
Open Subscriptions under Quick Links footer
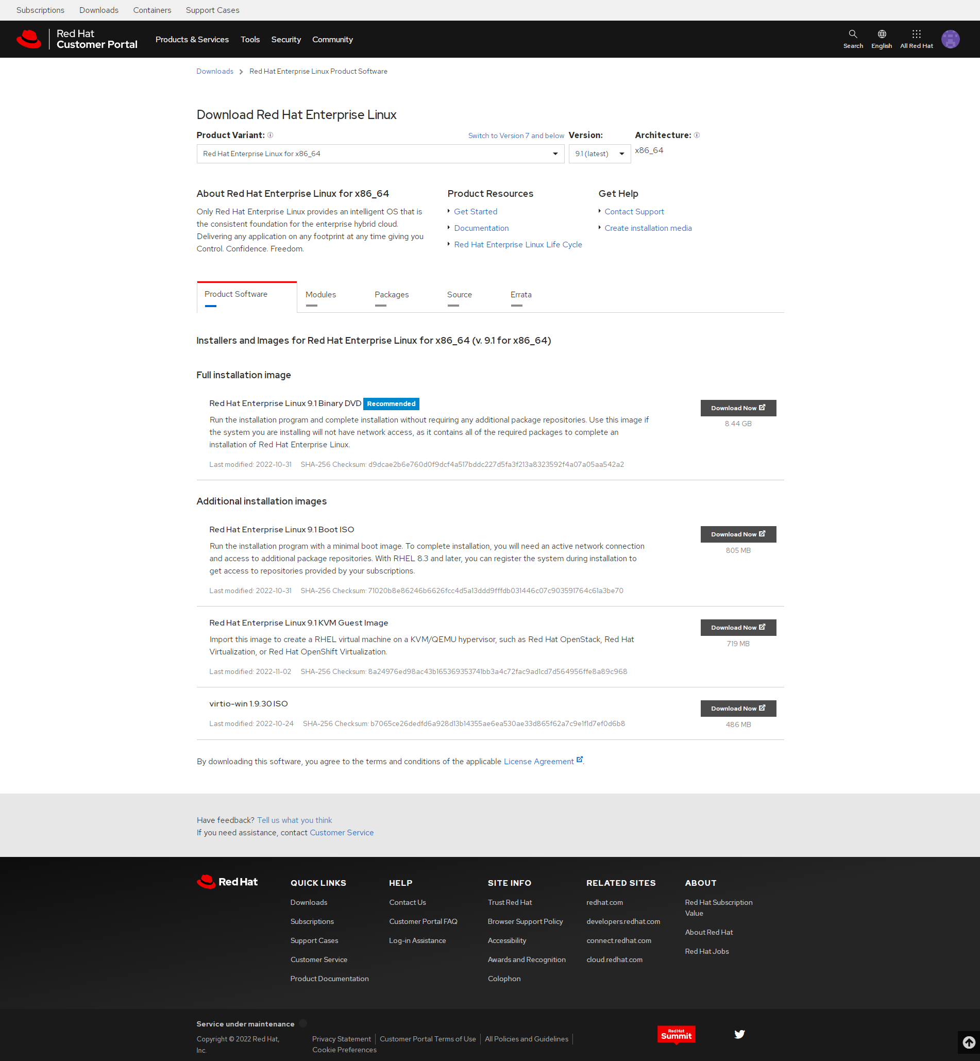(x=312, y=921)
